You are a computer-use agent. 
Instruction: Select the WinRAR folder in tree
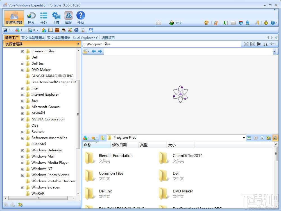point(38,194)
